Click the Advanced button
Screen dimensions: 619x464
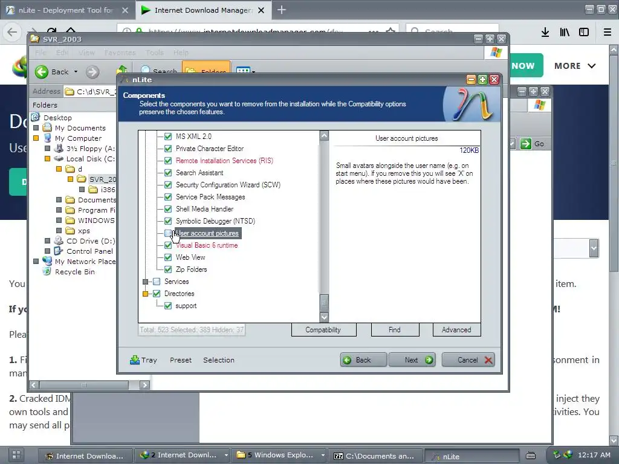(456, 330)
